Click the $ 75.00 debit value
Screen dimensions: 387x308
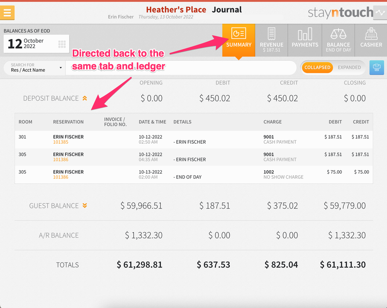[x=334, y=172]
